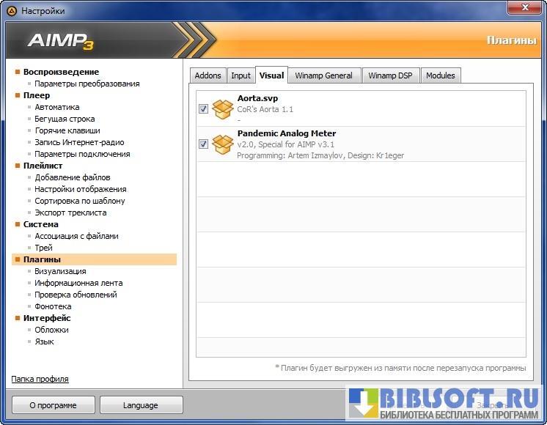Open the Визуализация settings page
The width and height of the screenshot is (547, 425).
pyautogui.click(x=60, y=271)
